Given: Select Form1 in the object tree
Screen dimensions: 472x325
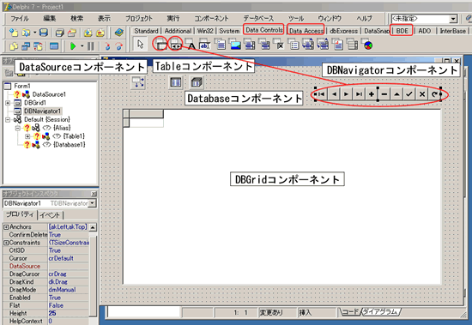Looking at the screenshot, I should point(22,86).
